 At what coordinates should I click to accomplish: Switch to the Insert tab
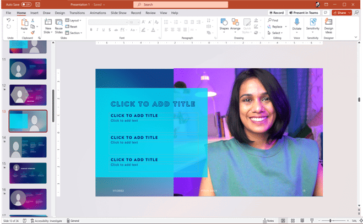click(x=34, y=12)
